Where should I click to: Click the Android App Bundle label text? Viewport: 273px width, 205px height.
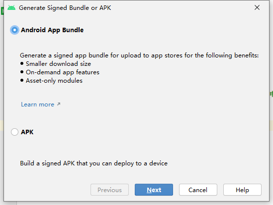pyautogui.click(x=52, y=30)
